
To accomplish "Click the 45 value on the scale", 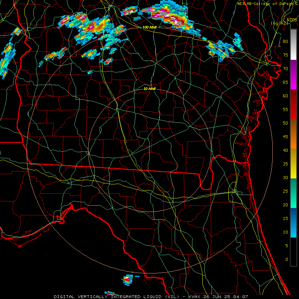I will (x=285, y=137).
